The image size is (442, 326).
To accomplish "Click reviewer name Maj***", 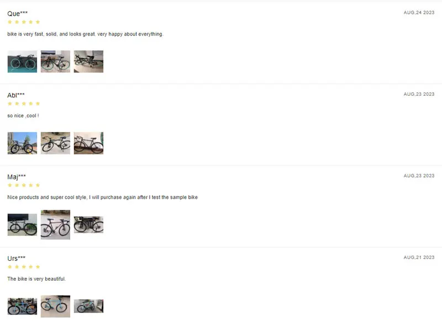I will tap(17, 177).
